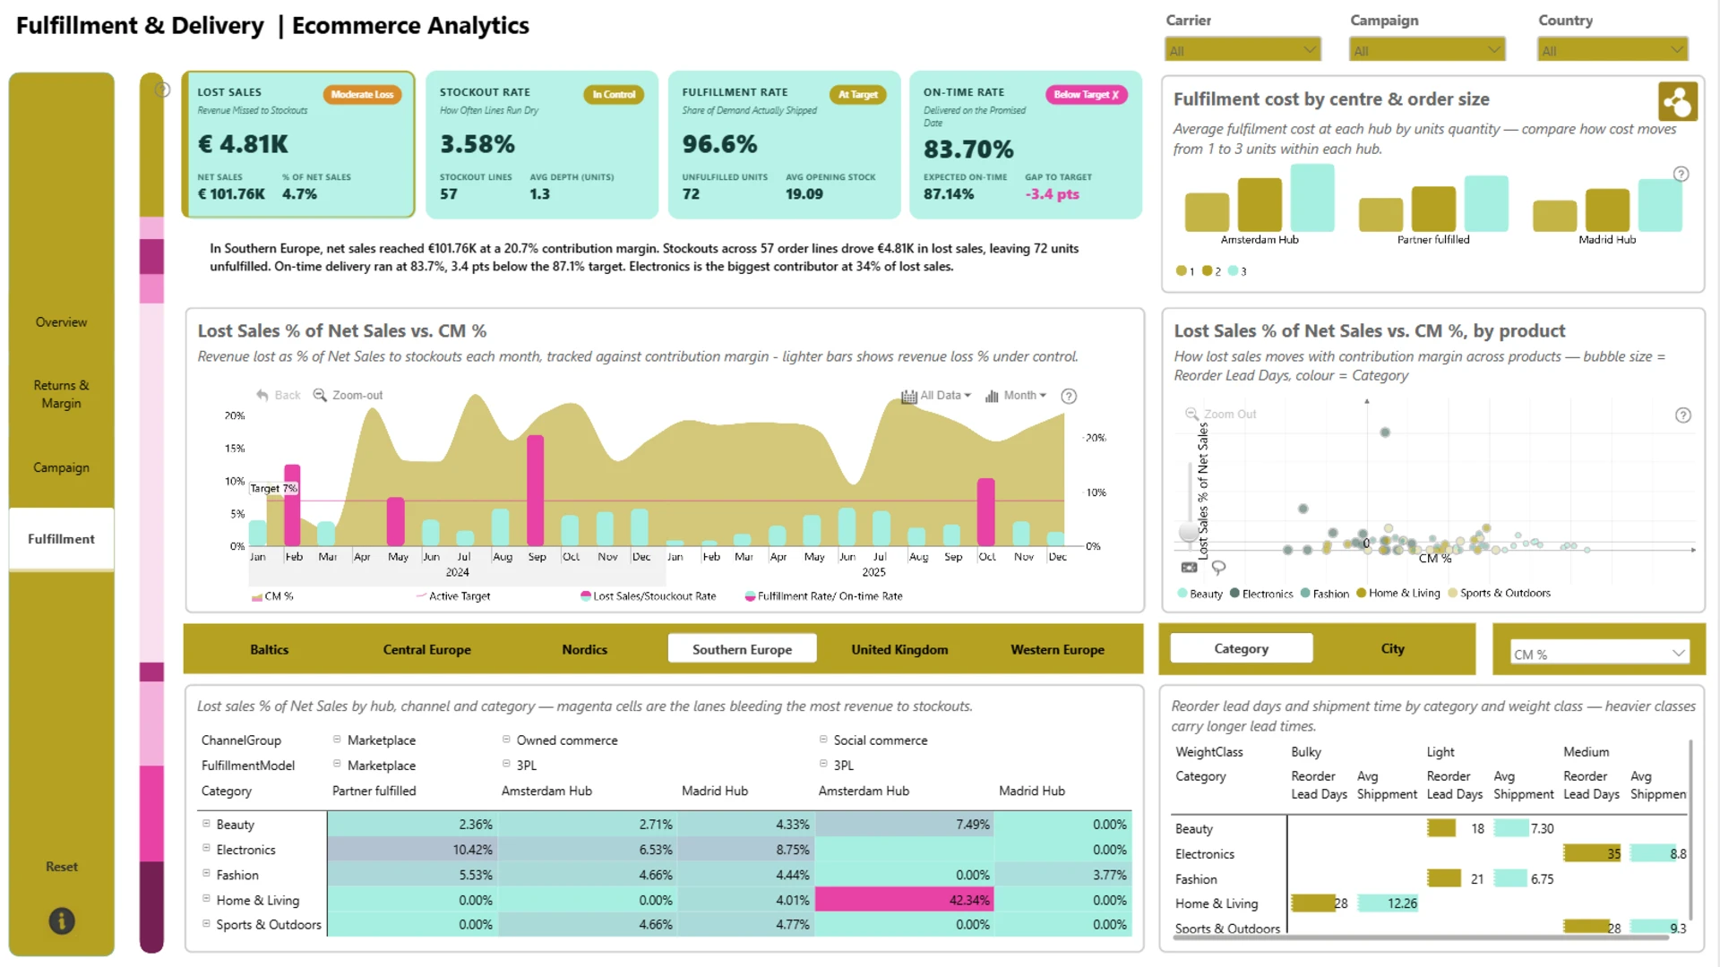Click the rectangle select icon below scatter

coord(1189,567)
